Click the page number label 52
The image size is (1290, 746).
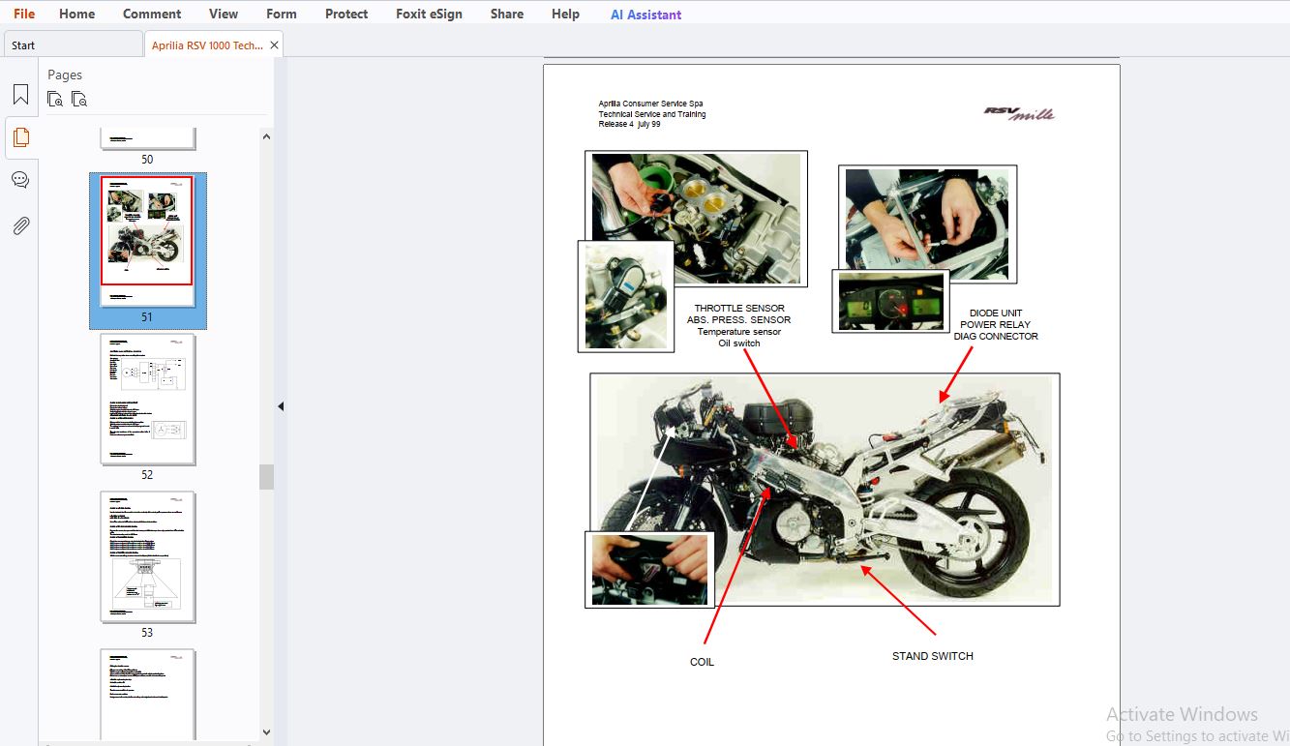pos(147,475)
